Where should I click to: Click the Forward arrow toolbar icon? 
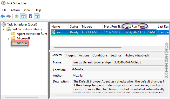(x=9, y=16)
